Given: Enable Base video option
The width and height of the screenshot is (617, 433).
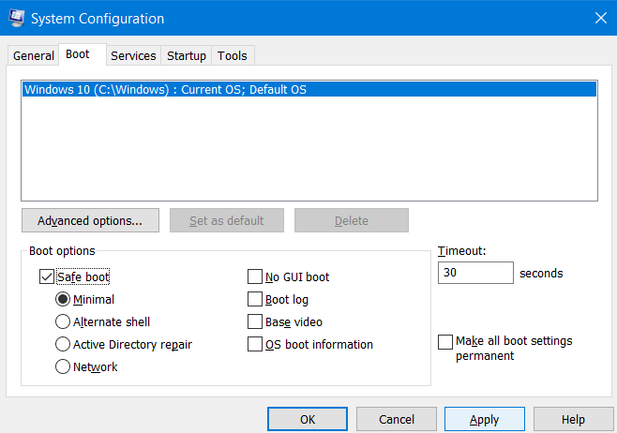Looking at the screenshot, I should point(255,322).
